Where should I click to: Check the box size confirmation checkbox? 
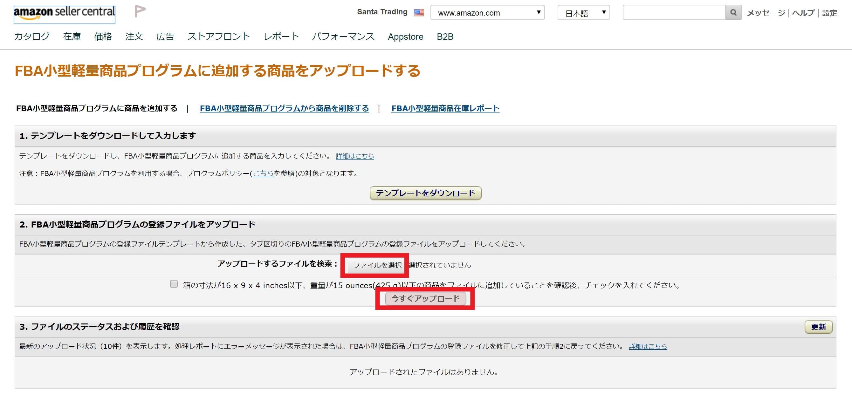(174, 284)
